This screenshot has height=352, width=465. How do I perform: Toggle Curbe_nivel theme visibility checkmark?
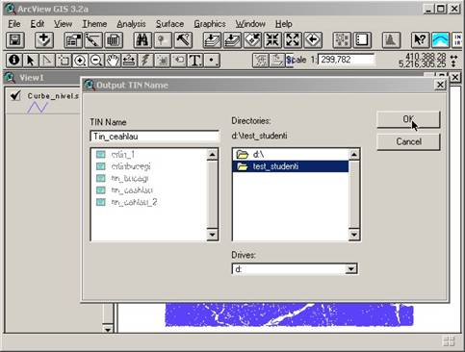pyautogui.click(x=15, y=96)
